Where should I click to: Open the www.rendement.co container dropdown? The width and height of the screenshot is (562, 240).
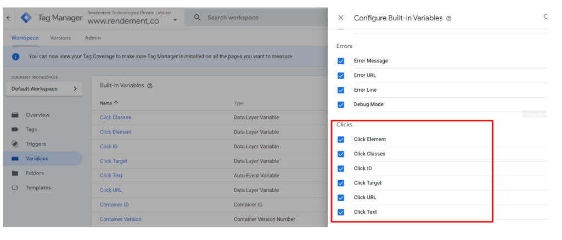(175, 20)
